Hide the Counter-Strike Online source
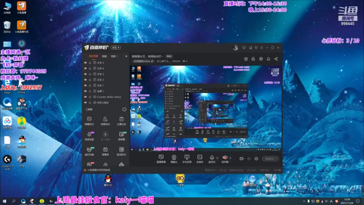The width and height of the screenshot is (364, 205). [x=86, y=97]
